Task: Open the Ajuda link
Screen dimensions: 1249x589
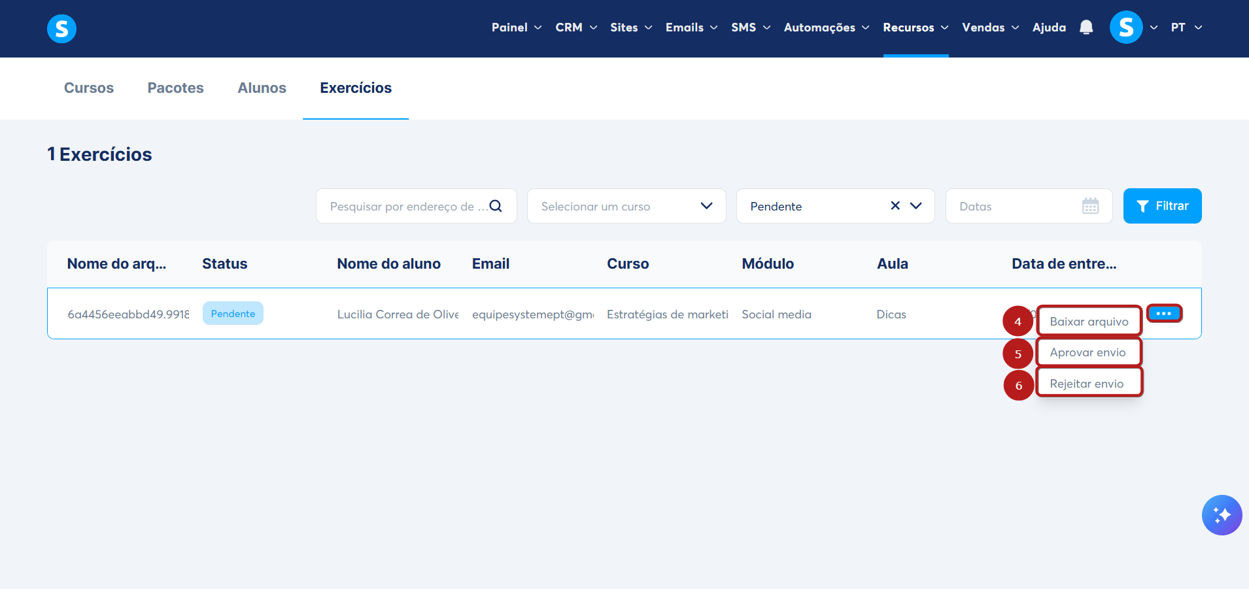Action: [x=1049, y=27]
